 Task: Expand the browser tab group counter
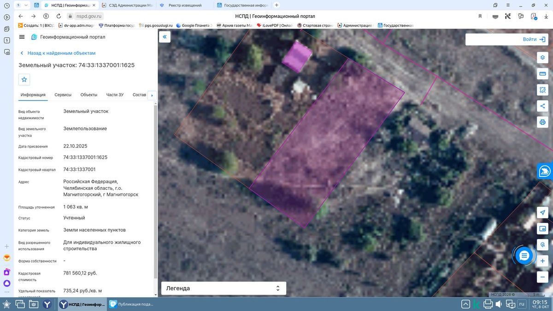point(21,5)
